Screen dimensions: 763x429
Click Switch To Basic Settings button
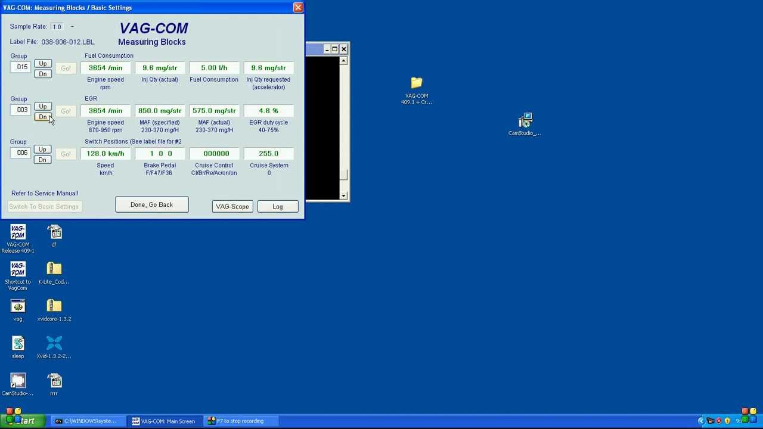click(44, 206)
